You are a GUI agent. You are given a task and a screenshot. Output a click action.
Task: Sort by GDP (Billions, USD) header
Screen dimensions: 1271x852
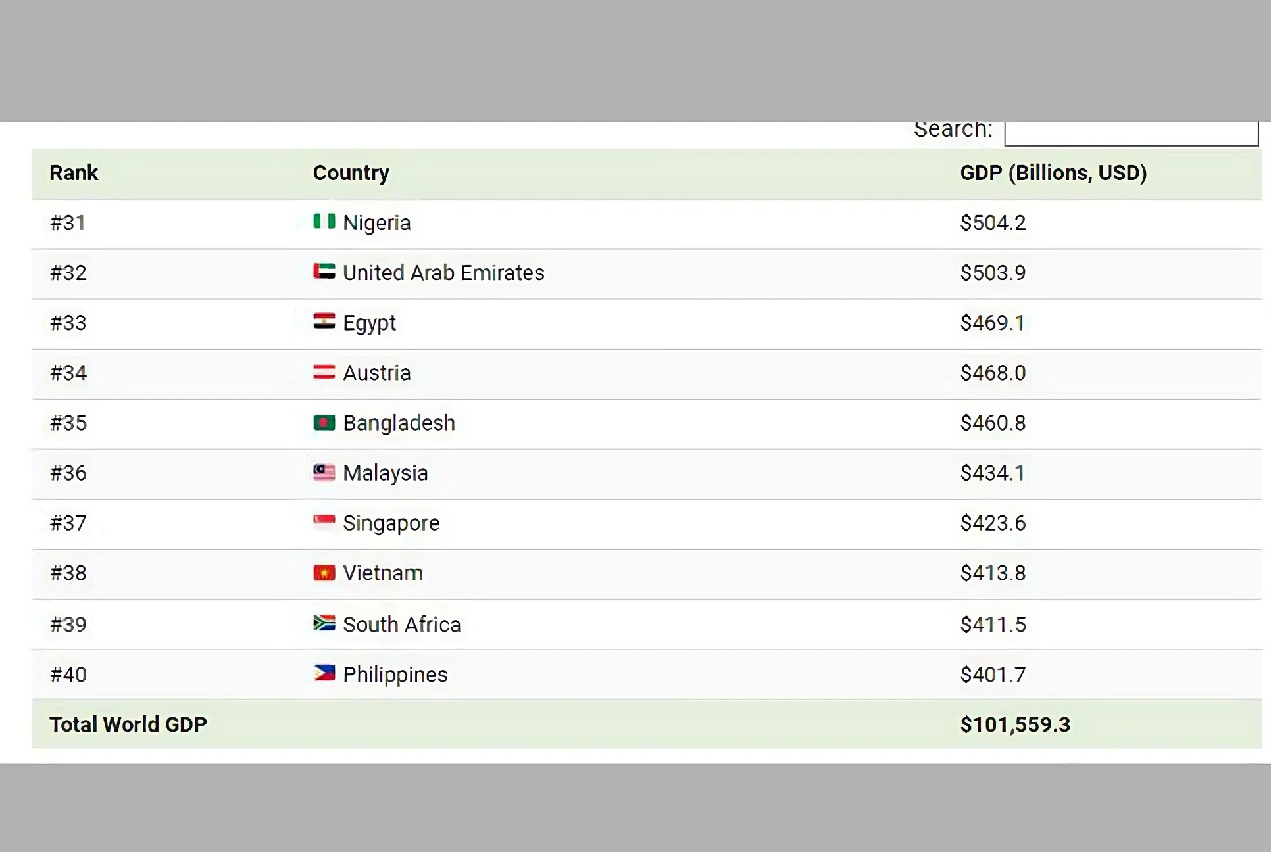tap(1053, 173)
